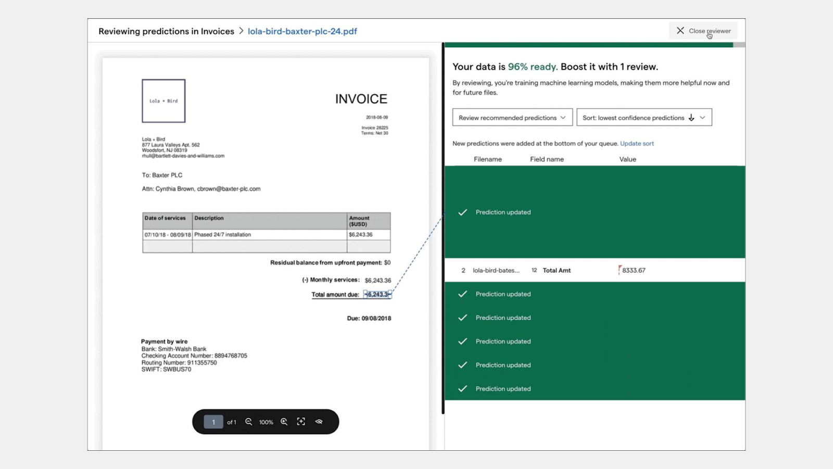Click Attn: Cynthia Brown email line
The image size is (833, 469).
(201, 189)
